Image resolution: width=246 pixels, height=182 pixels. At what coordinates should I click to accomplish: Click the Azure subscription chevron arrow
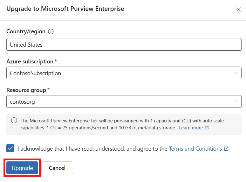(x=236, y=73)
